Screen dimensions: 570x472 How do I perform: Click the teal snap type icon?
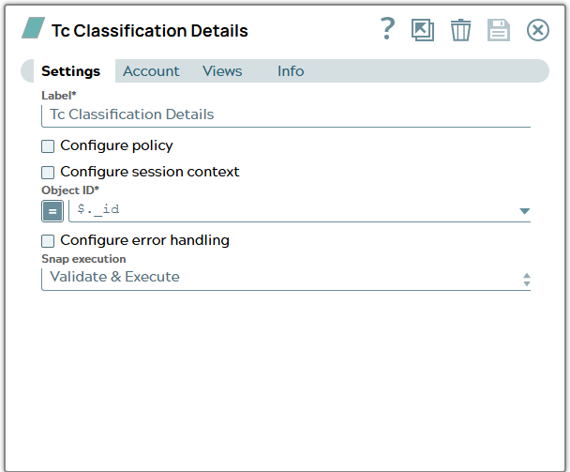pyautogui.click(x=33, y=27)
